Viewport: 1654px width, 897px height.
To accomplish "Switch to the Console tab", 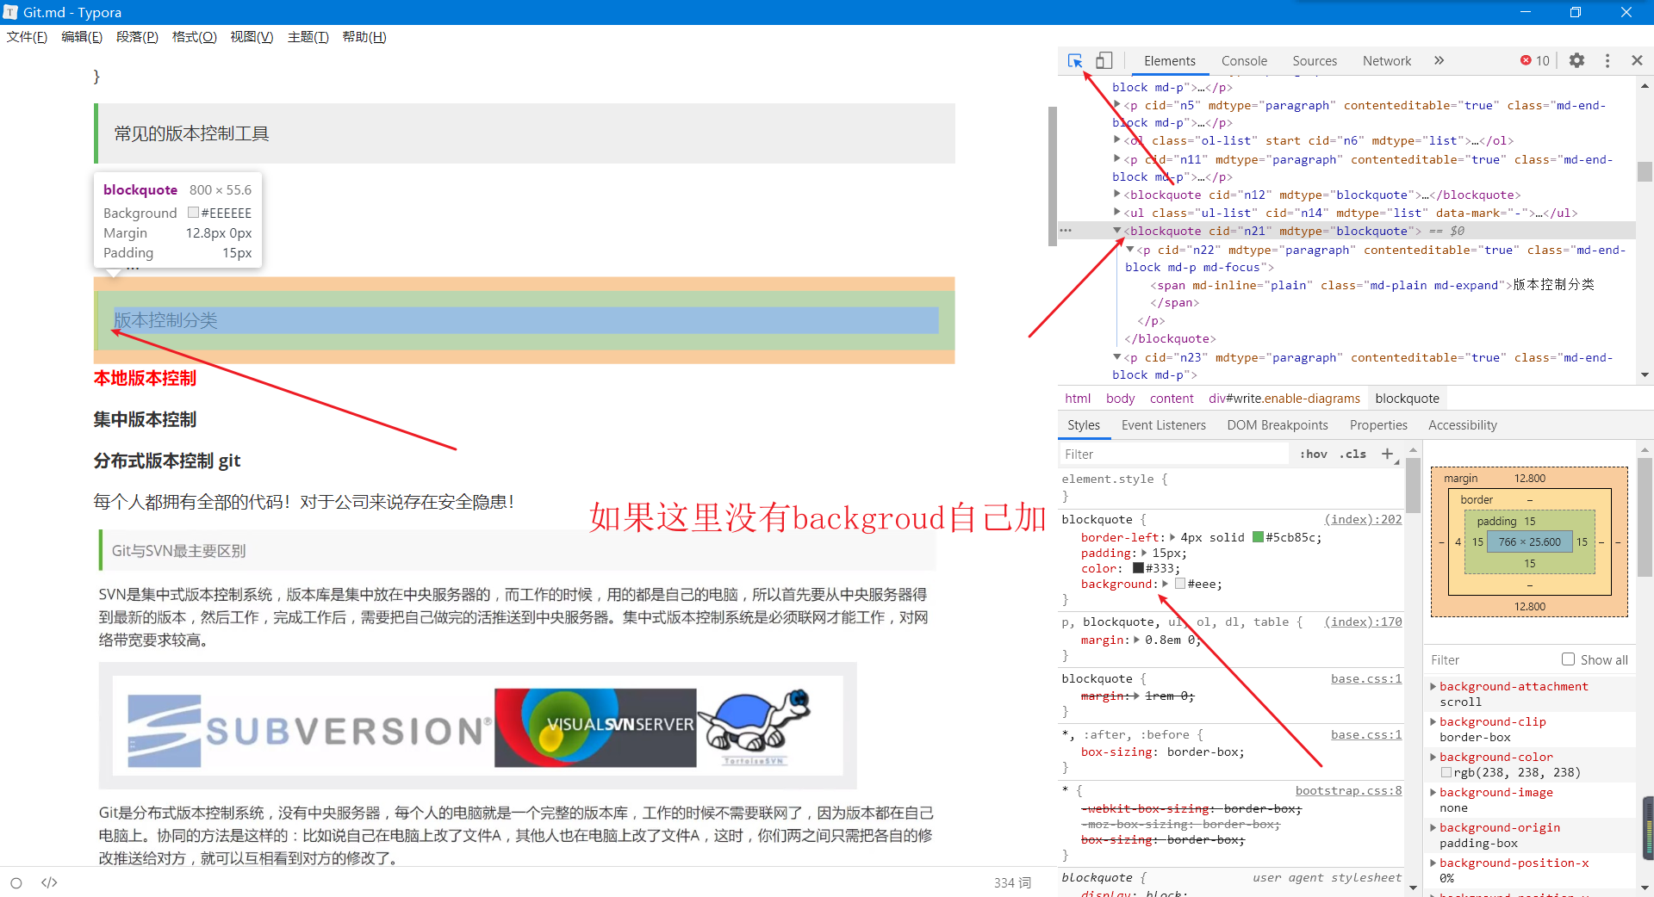I will pyautogui.click(x=1244, y=60).
